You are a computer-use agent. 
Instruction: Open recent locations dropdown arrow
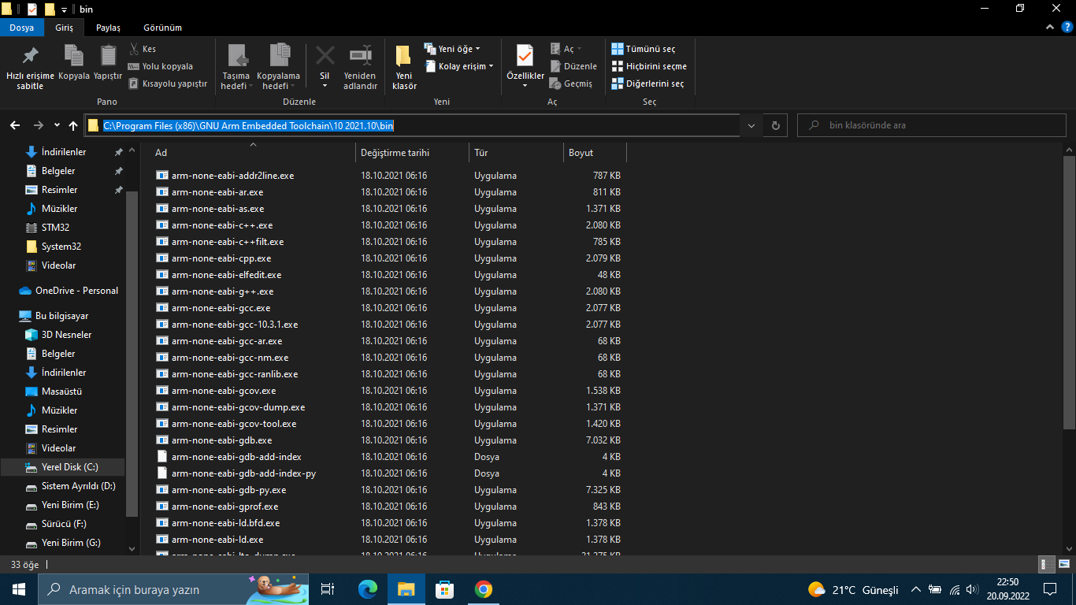tap(57, 125)
